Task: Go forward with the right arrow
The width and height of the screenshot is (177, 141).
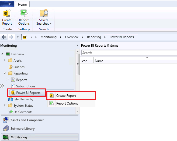Action: [x=11, y=37]
